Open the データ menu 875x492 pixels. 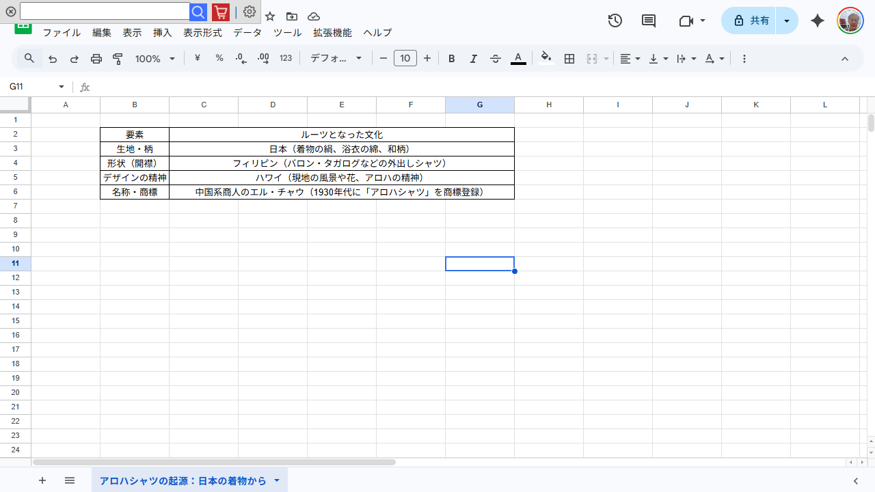pyautogui.click(x=247, y=33)
